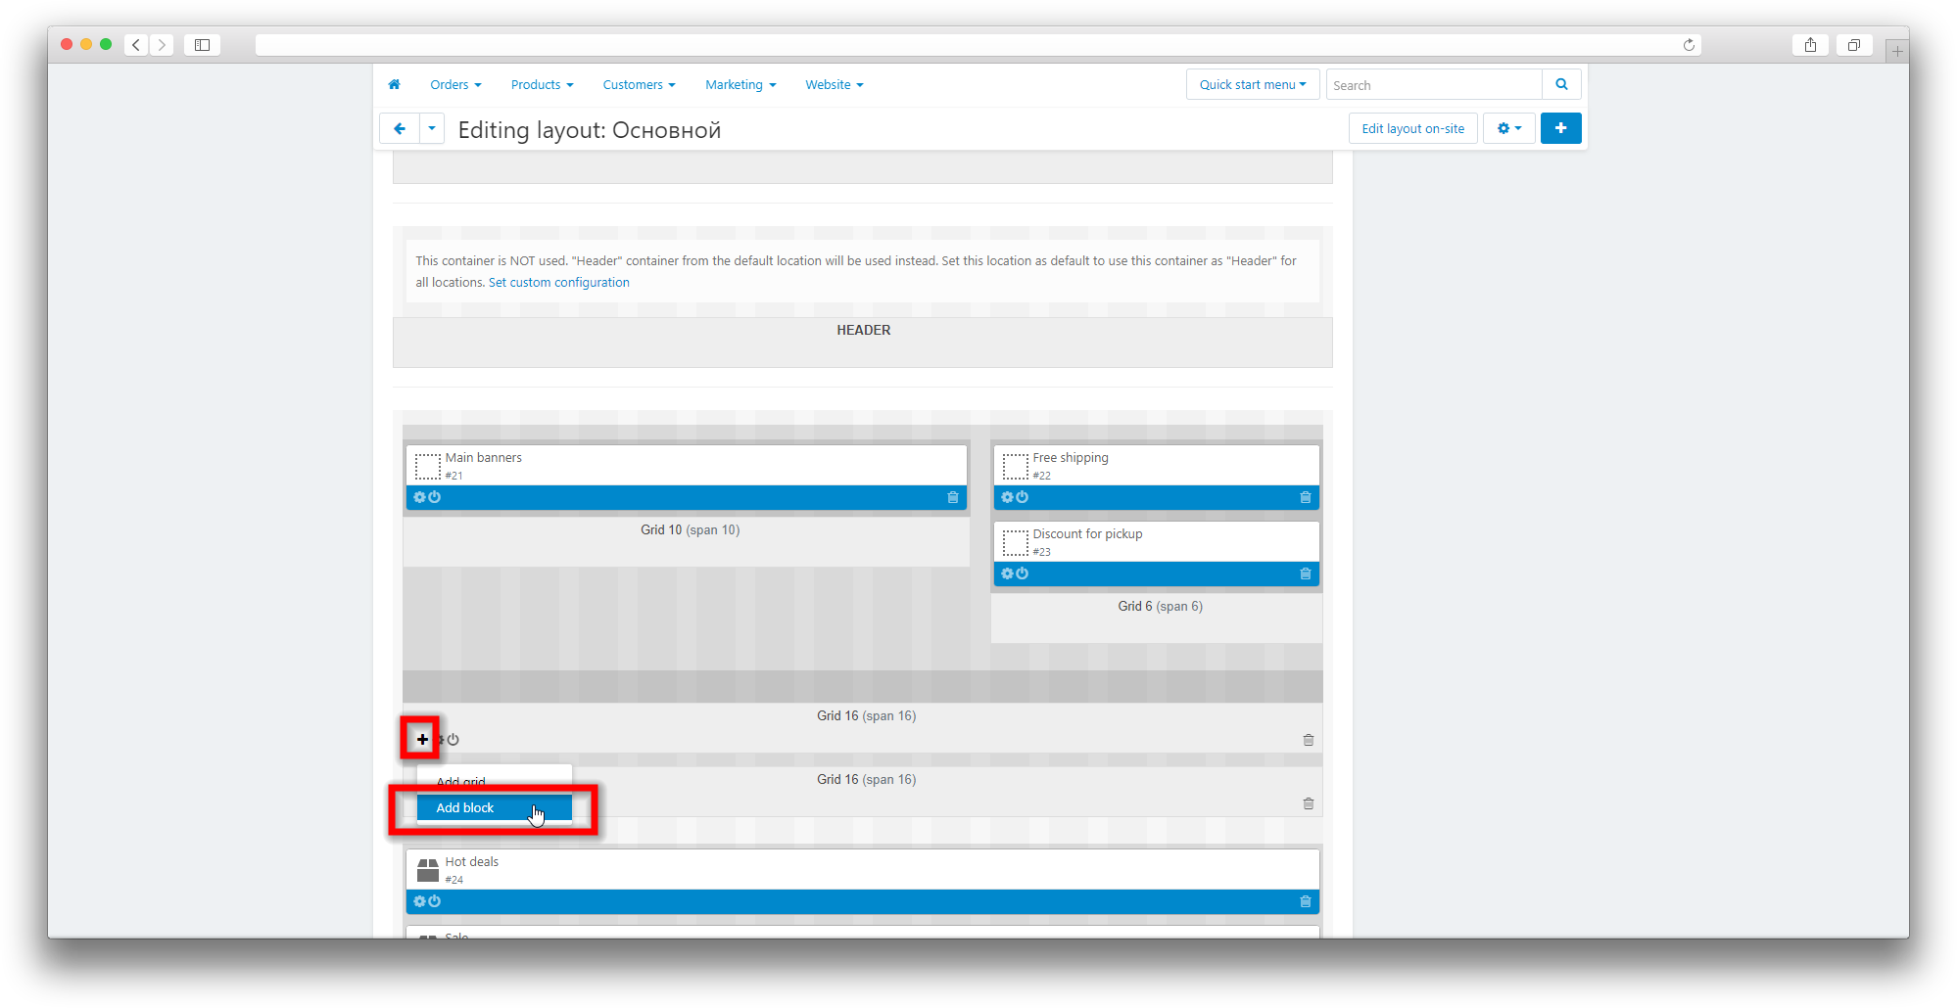Viewport: 1957px width, 1008px height.
Task: Toggle power status of Main banners block
Action: point(435,497)
